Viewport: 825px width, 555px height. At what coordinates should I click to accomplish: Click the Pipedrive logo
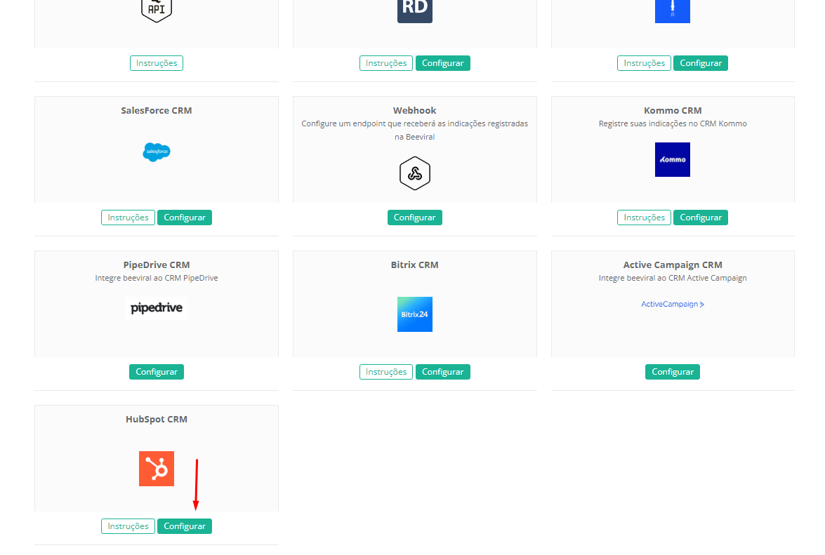click(157, 307)
